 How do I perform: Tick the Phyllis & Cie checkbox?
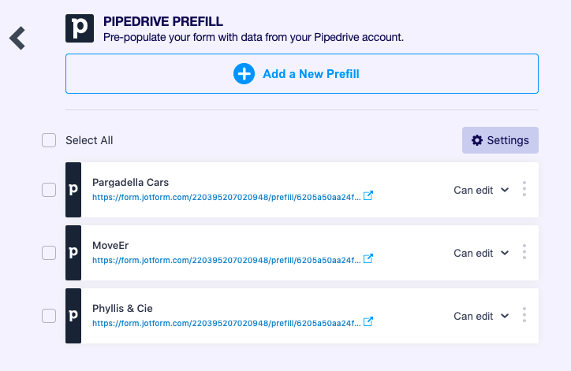coord(49,316)
